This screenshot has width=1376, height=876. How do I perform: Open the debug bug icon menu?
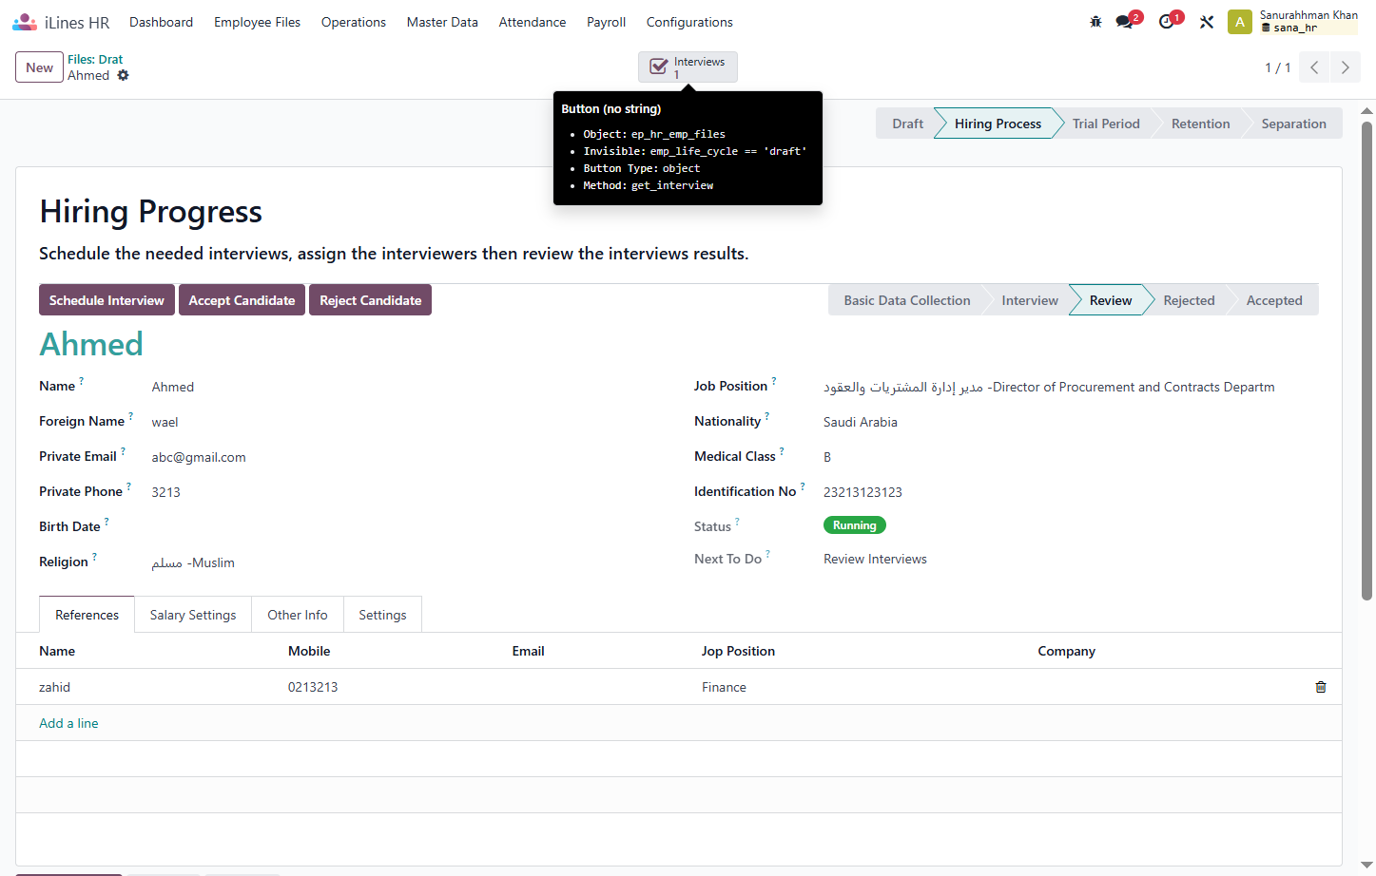pos(1095,22)
